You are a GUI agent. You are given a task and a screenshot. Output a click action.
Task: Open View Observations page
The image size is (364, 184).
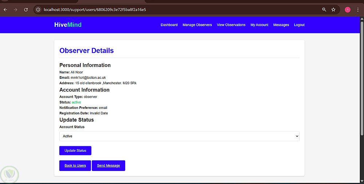point(231,25)
